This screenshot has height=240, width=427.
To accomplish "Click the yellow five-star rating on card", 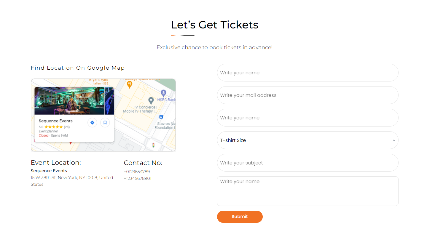I will (53, 127).
